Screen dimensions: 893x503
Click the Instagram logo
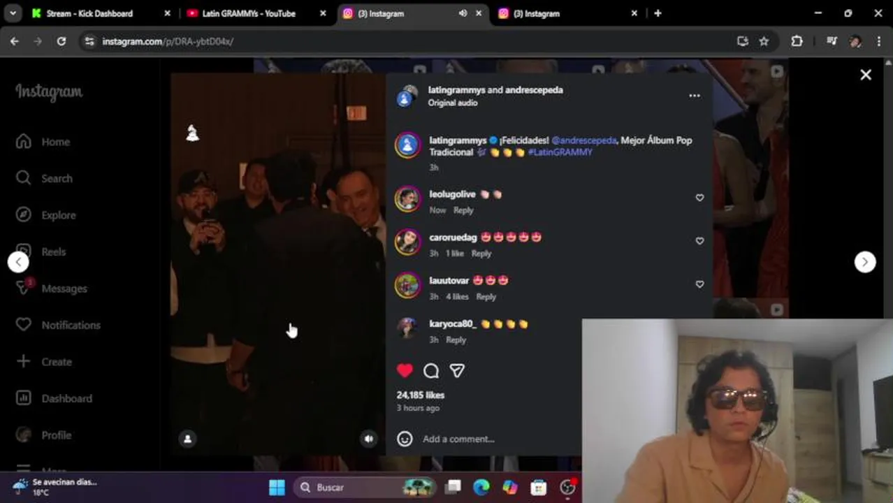(x=49, y=92)
